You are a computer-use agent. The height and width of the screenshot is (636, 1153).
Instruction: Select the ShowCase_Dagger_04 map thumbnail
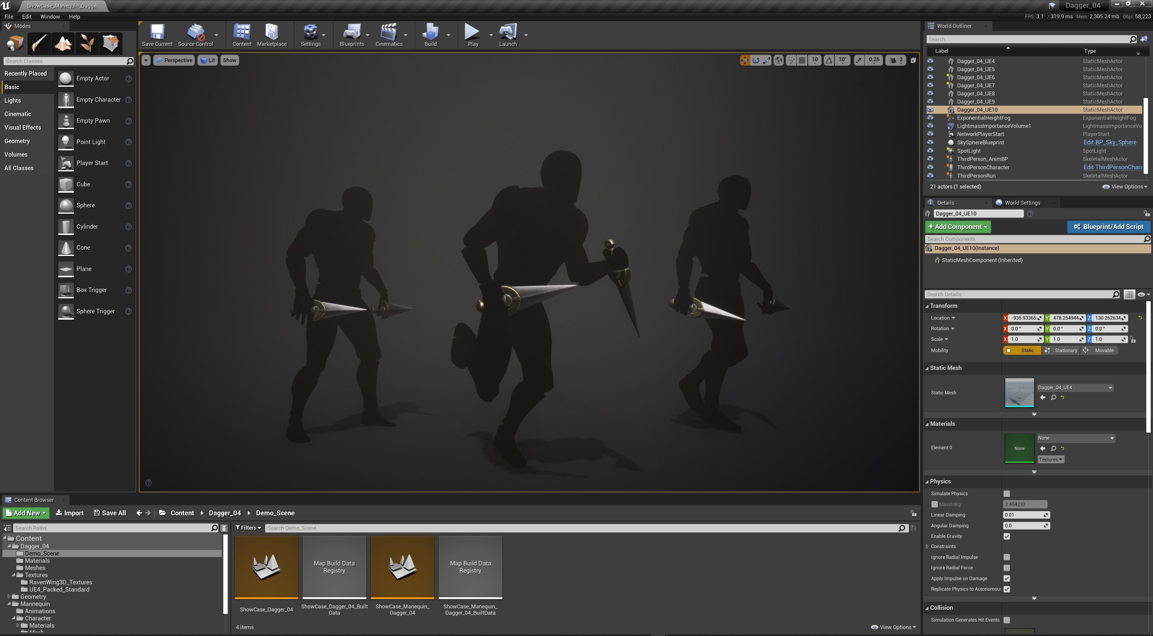click(x=266, y=568)
